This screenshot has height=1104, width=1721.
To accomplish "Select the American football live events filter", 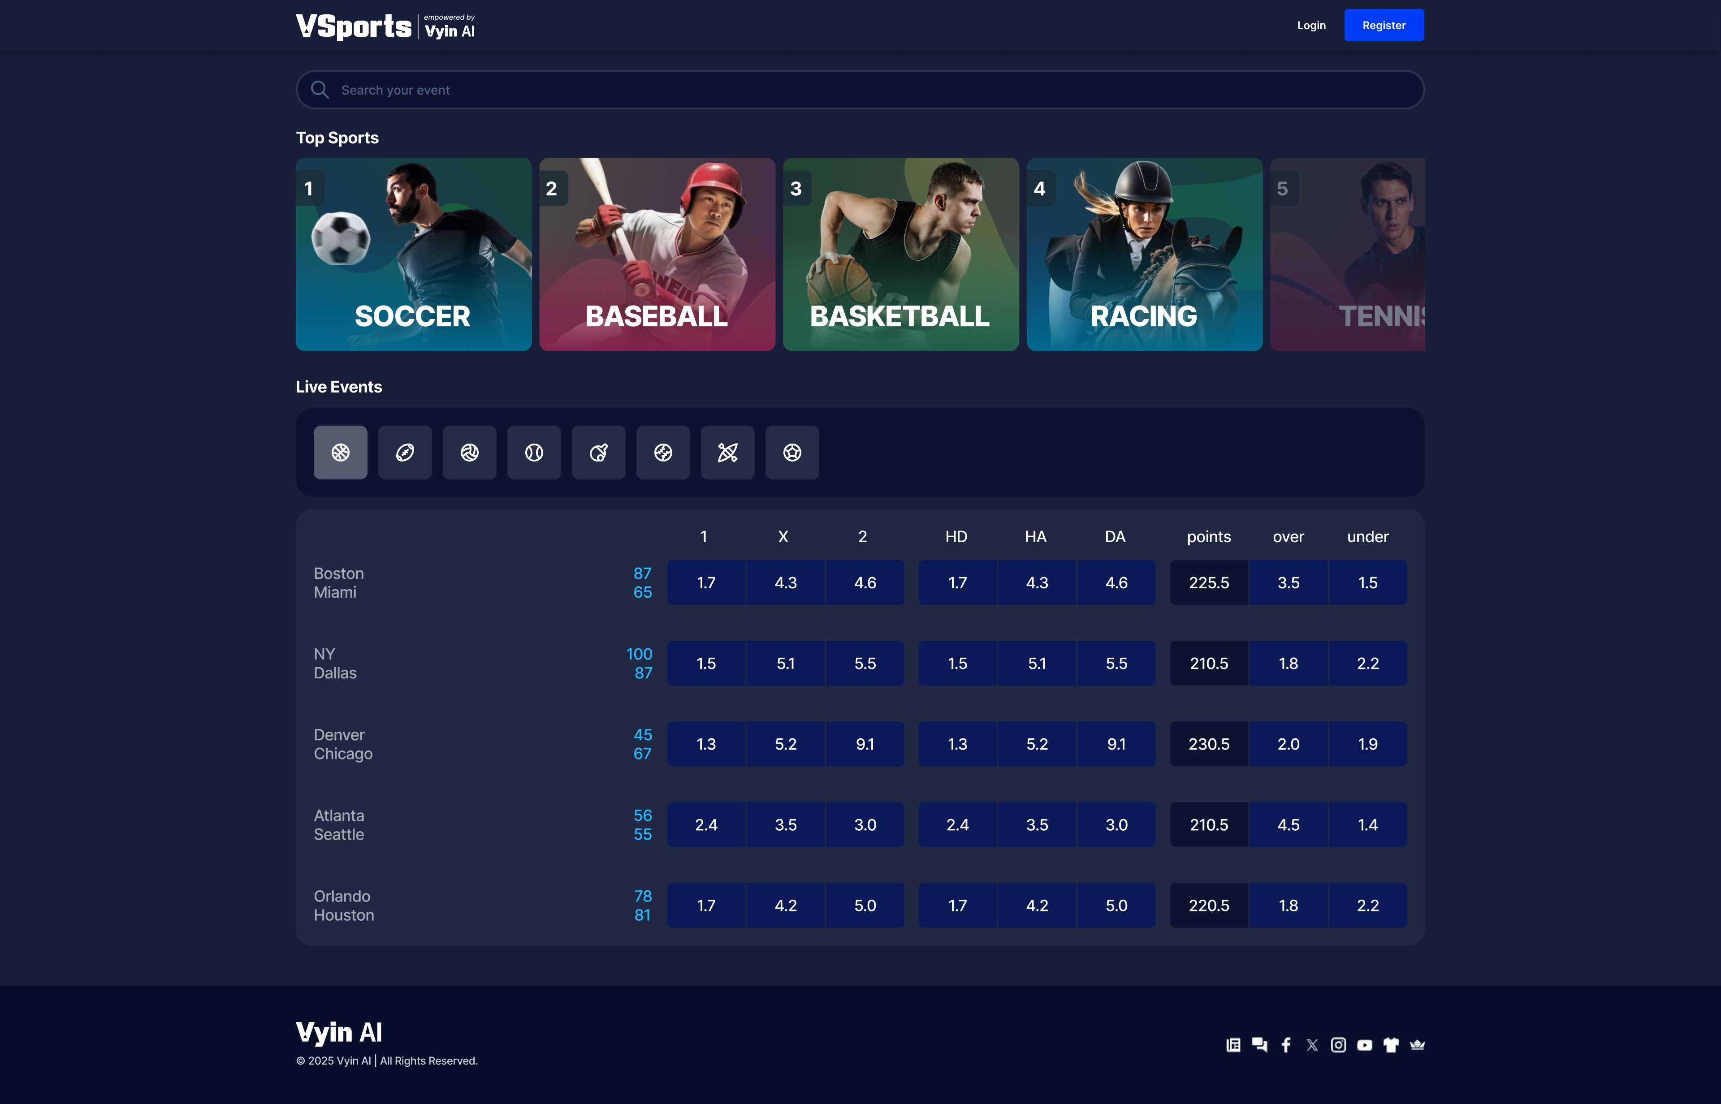I will coord(404,453).
